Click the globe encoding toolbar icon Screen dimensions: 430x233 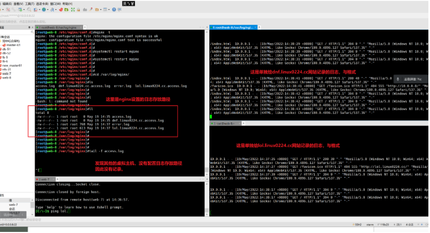(x=44, y=10)
